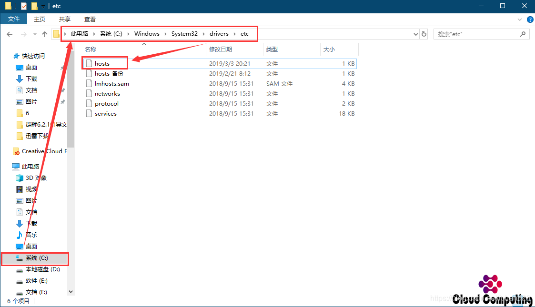Click the navigation pane scrollbar down arrow
This screenshot has height=307, width=535.
pyautogui.click(x=71, y=292)
